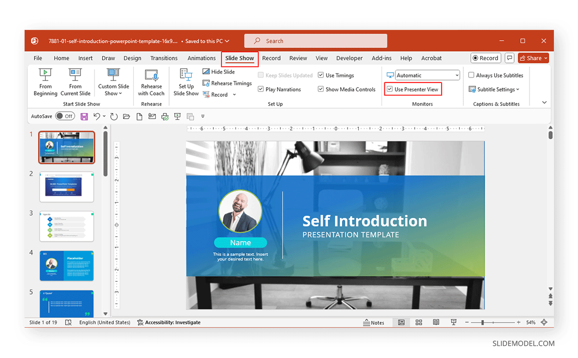Switch to the Animations tab

tap(201, 58)
